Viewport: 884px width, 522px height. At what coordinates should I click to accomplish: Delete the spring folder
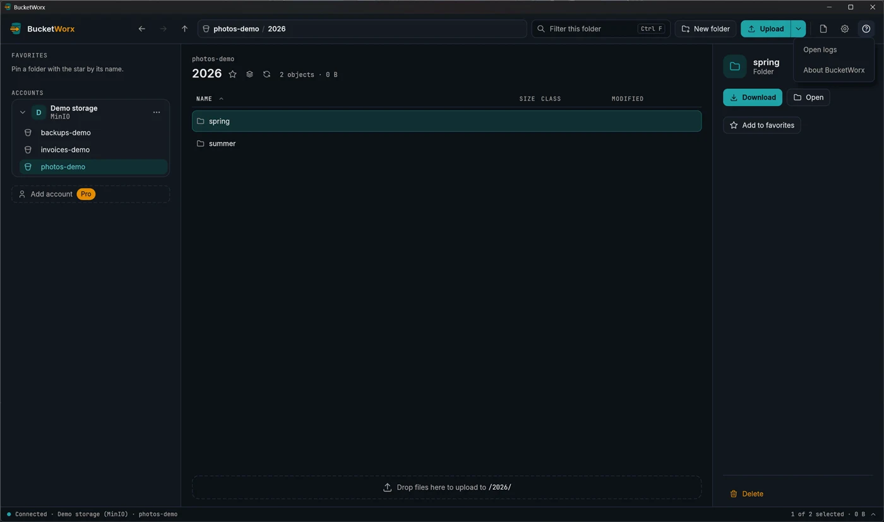pos(746,494)
